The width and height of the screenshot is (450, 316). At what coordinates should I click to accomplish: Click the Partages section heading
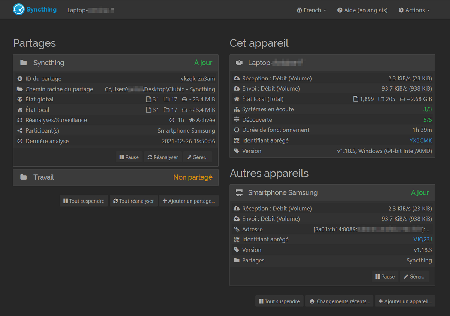[34, 43]
